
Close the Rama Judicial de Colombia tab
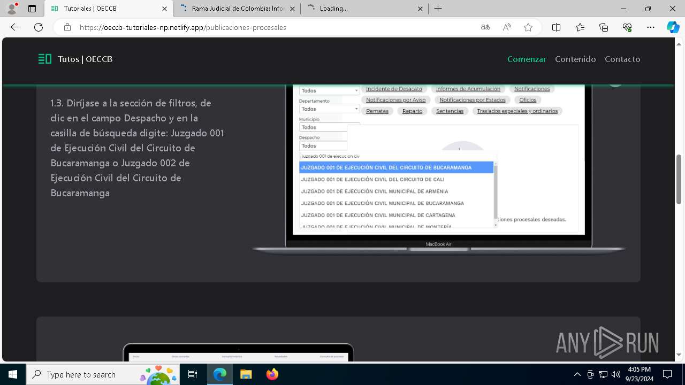[292, 9]
